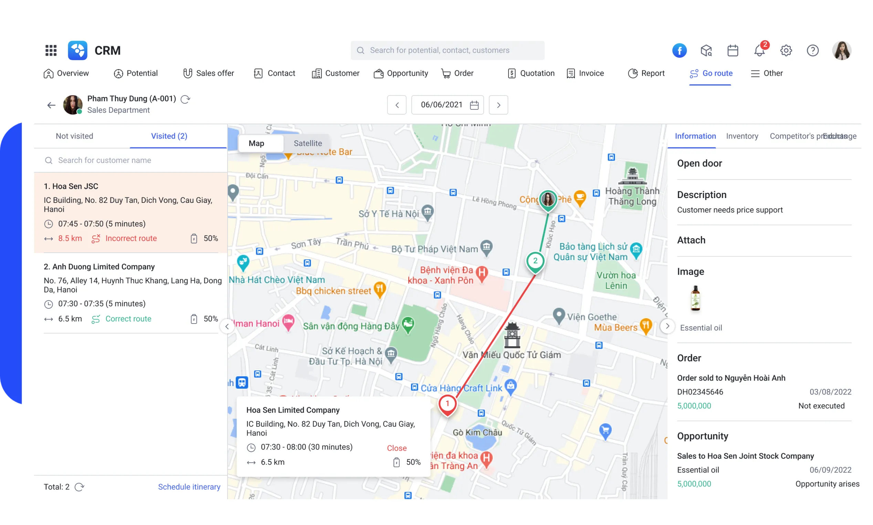
Task: Open the calendar icon in the top bar
Action: pos(733,50)
